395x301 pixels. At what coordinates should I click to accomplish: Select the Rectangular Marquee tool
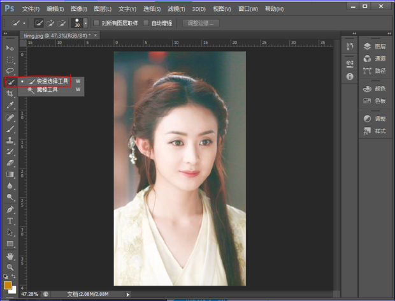10,59
